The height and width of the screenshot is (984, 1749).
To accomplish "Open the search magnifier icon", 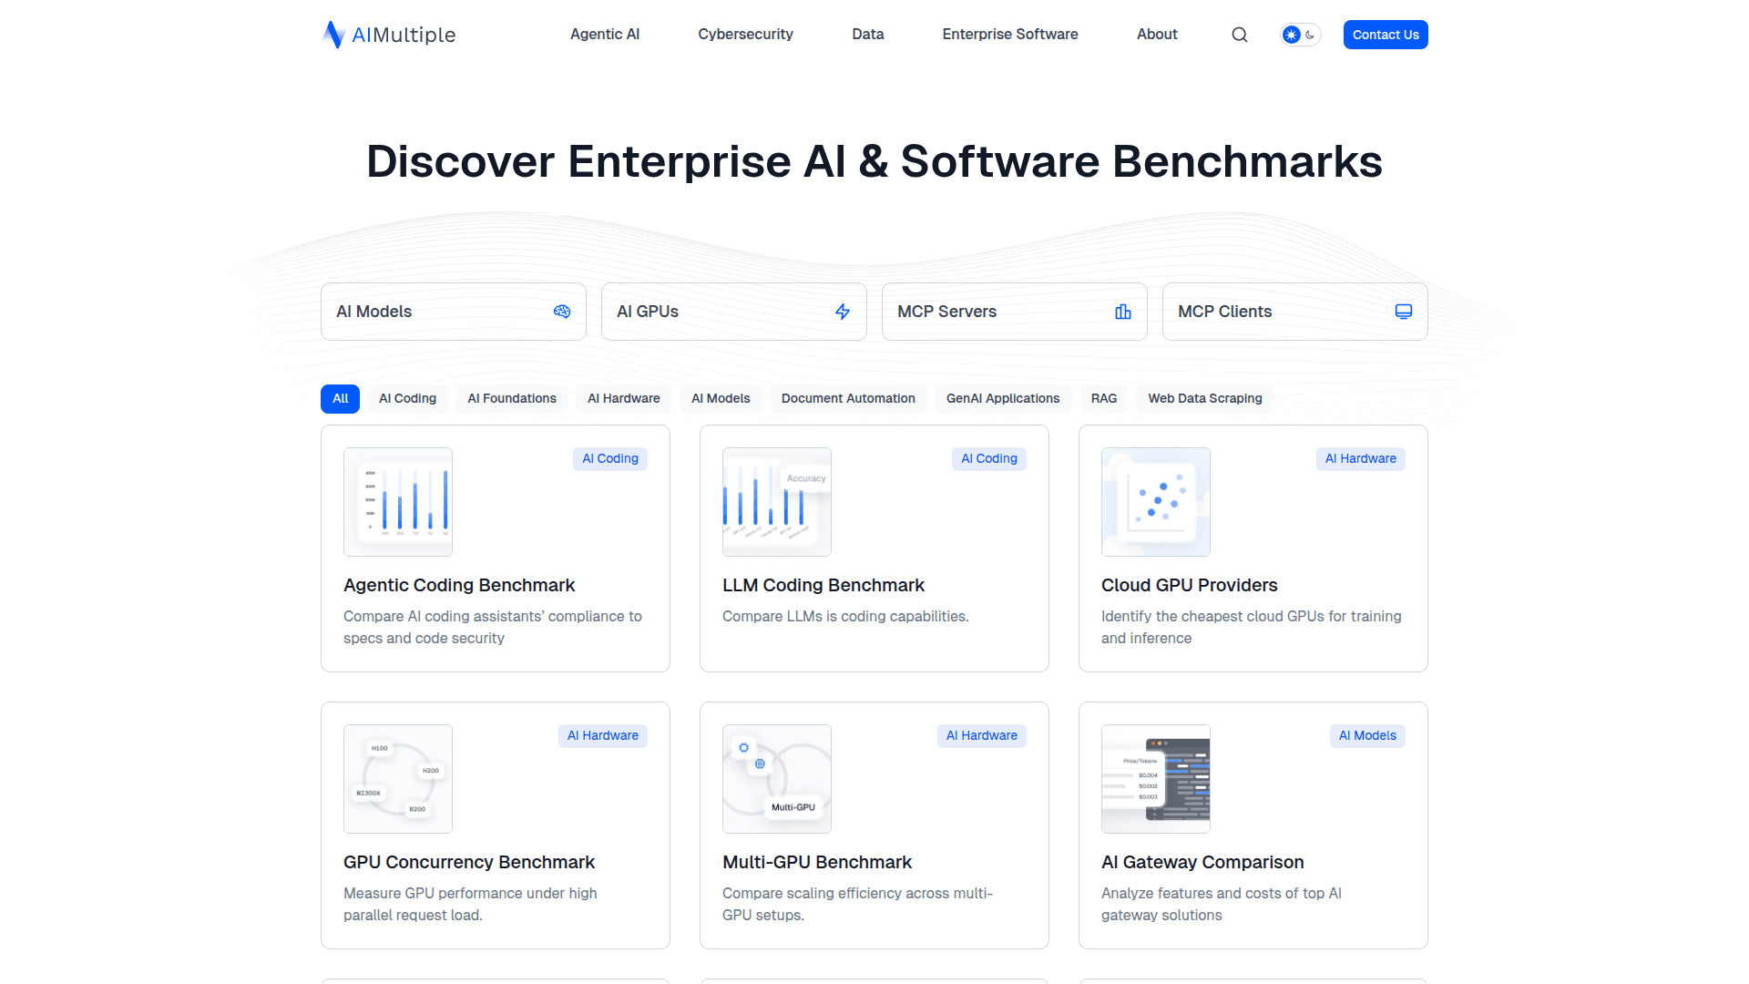I will [1239, 35].
